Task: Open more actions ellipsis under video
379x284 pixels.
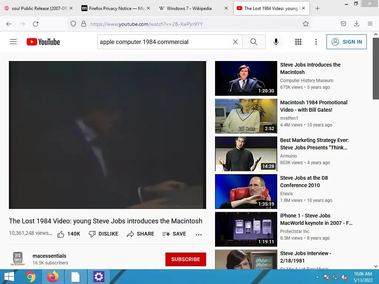Action: [x=199, y=234]
